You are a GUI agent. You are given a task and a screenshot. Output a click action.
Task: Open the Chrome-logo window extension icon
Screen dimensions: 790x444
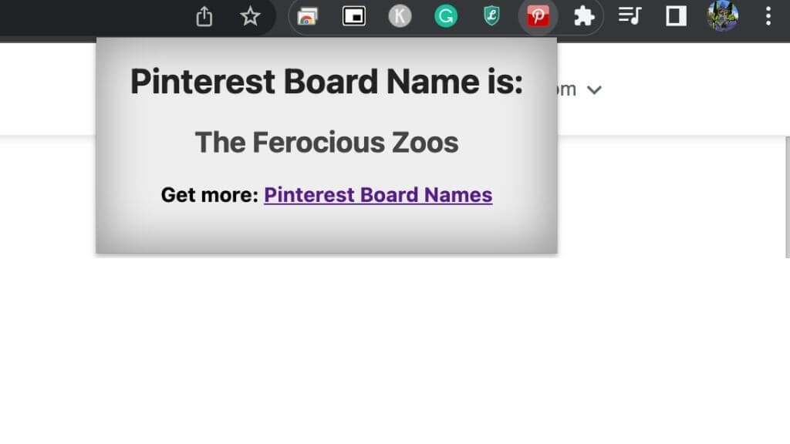pyautogui.click(x=308, y=16)
